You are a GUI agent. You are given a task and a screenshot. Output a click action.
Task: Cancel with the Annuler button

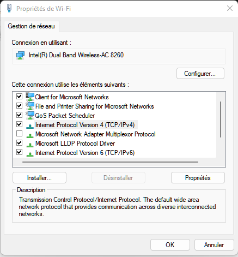pyautogui.click(x=214, y=245)
